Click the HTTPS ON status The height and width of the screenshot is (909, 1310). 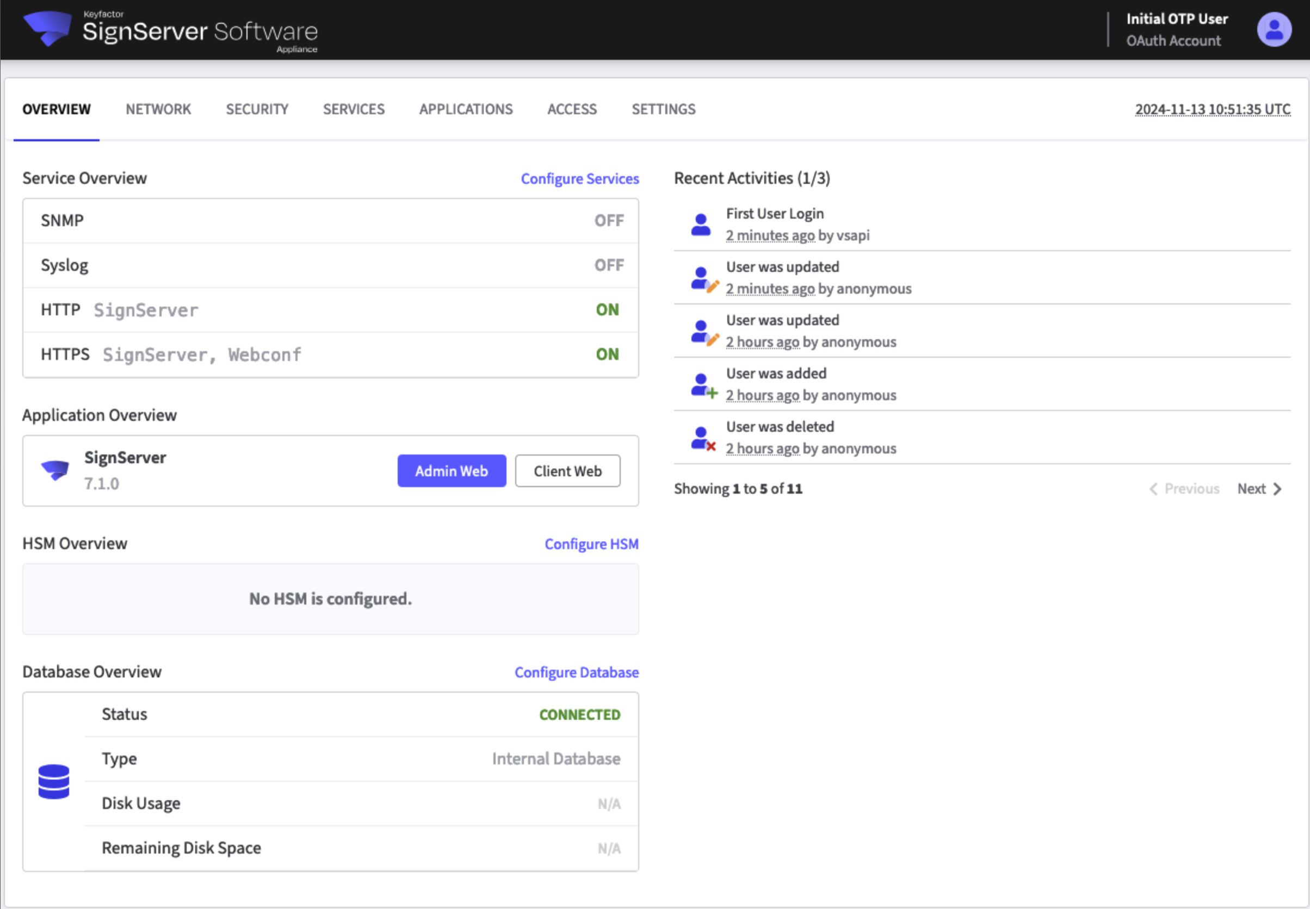[x=608, y=354]
